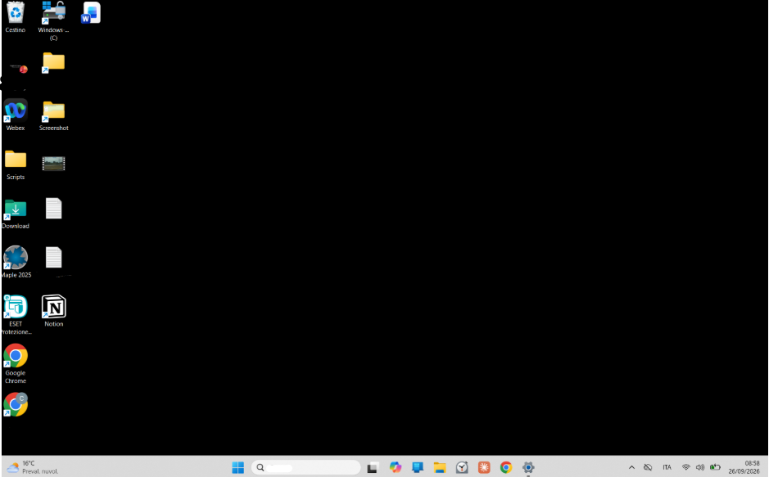
Task: Click the battery status tray icon
Action: coord(715,468)
